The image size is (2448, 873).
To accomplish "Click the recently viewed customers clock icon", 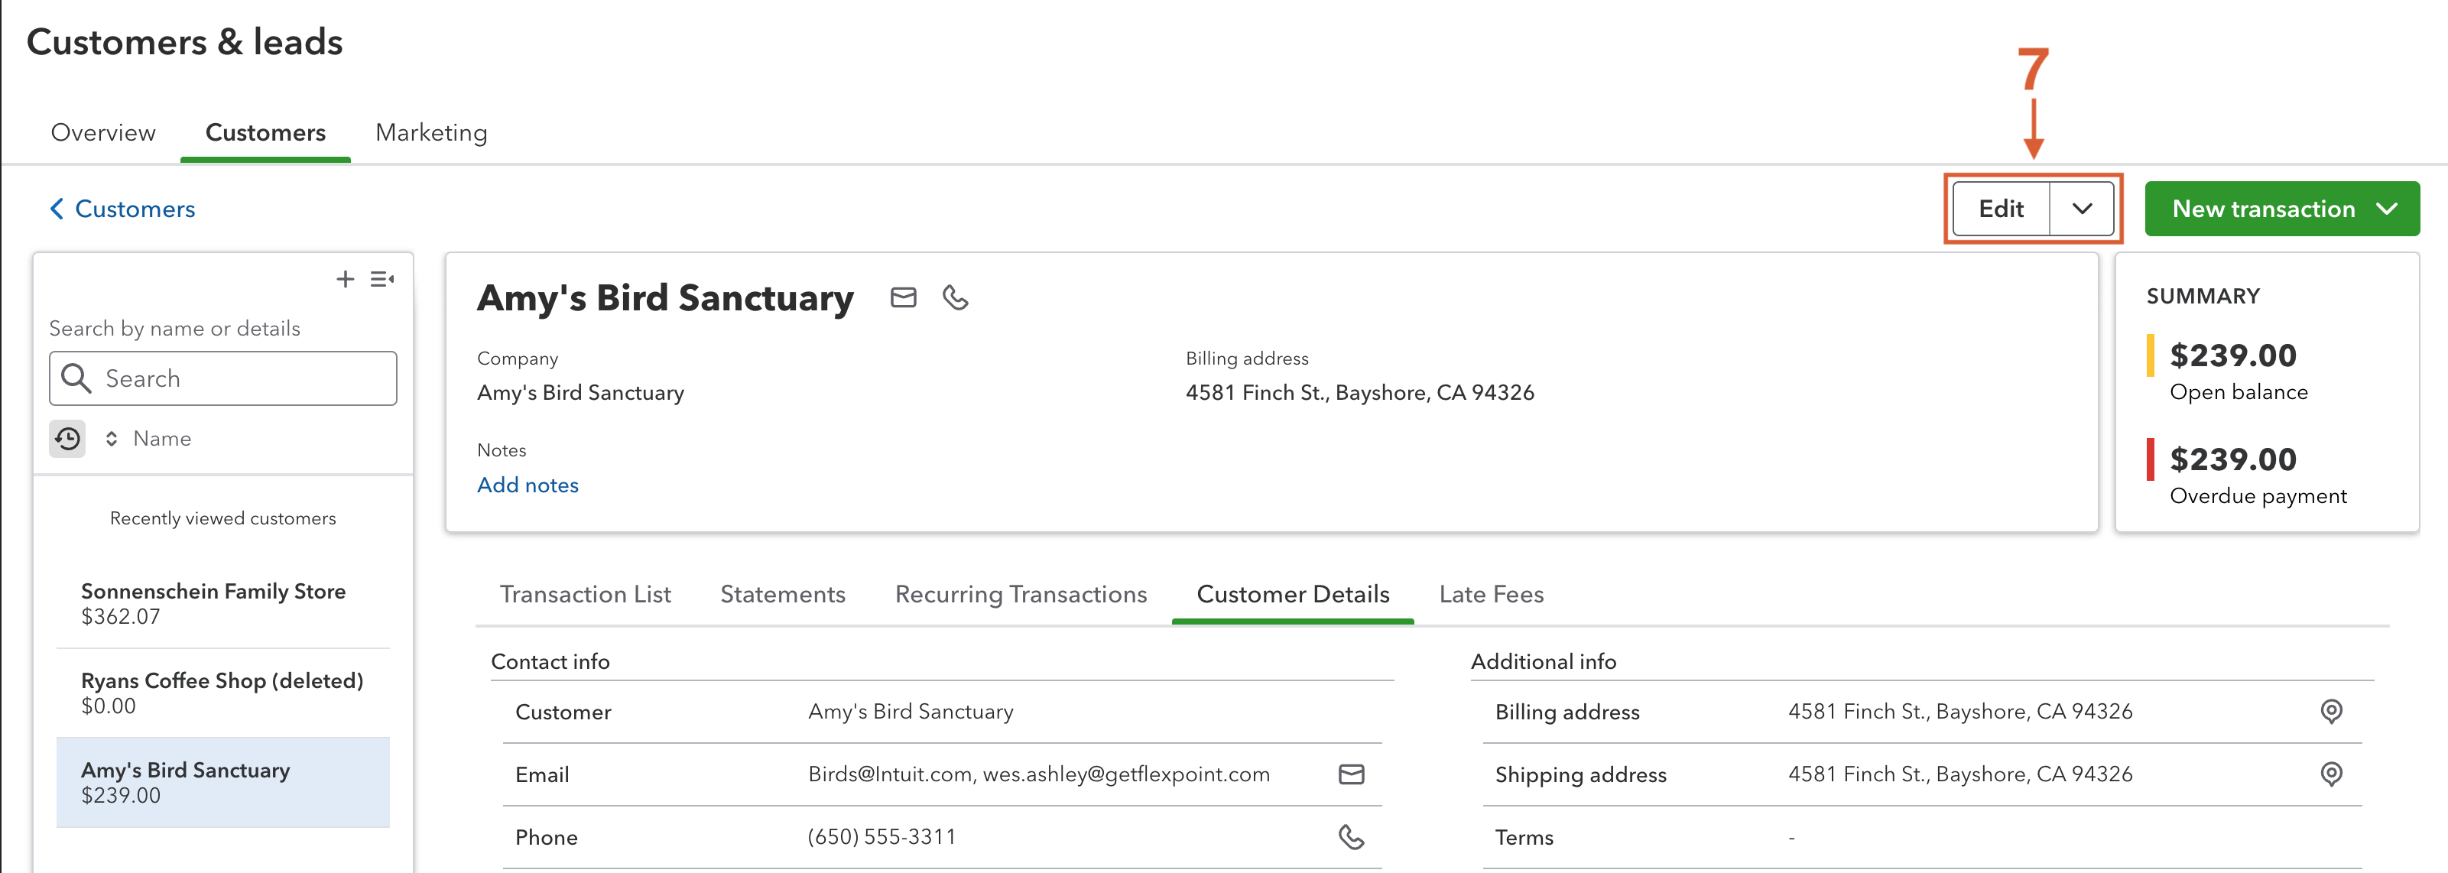I will pos(67,438).
